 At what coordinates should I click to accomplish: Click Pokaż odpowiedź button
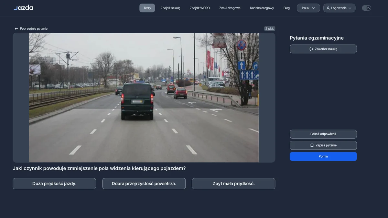pos(323,134)
